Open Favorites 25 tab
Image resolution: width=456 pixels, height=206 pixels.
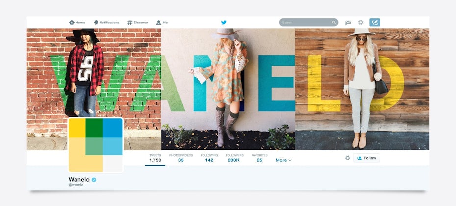[x=259, y=158]
